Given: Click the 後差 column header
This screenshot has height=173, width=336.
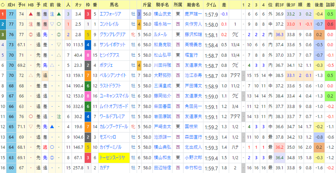Looking at the screenshot, I should 319,5.
